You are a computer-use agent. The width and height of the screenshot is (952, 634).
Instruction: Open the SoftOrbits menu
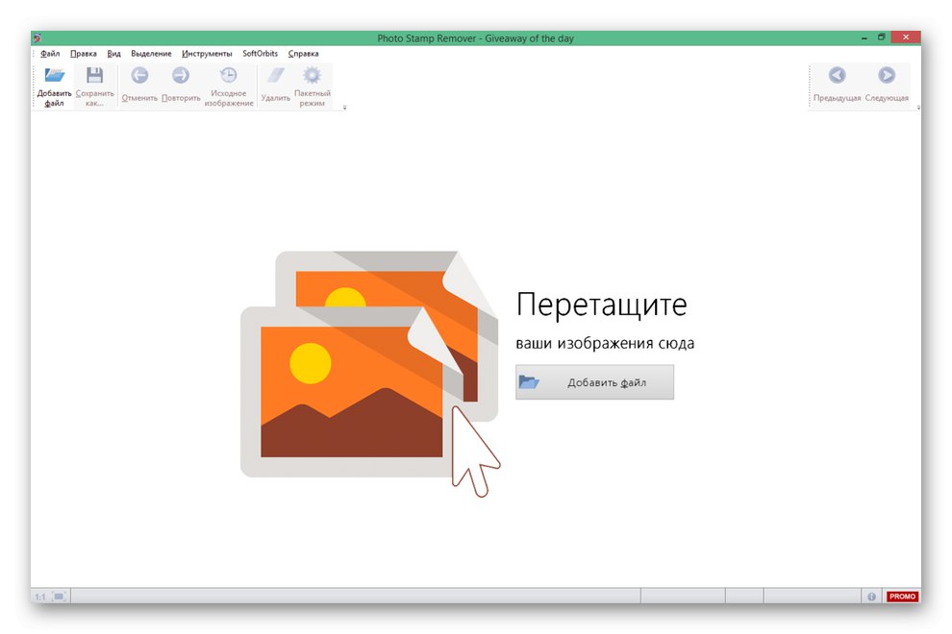[260, 54]
